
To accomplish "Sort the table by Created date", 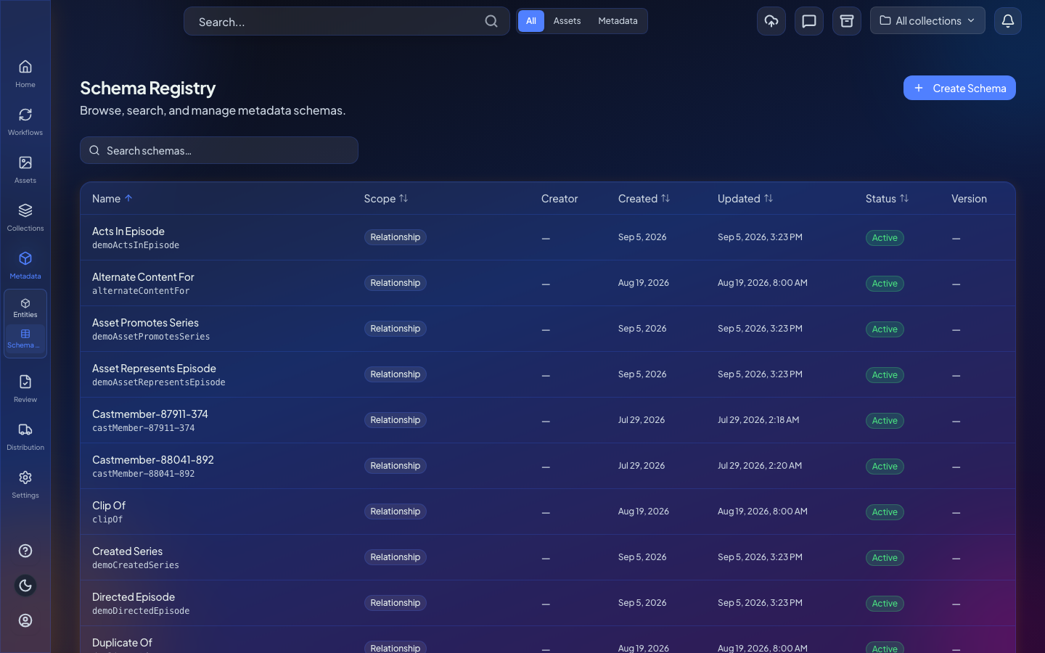I will point(644,199).
